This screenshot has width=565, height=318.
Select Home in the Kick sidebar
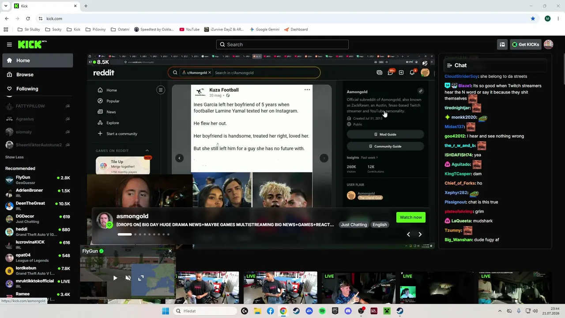(38, 61)
